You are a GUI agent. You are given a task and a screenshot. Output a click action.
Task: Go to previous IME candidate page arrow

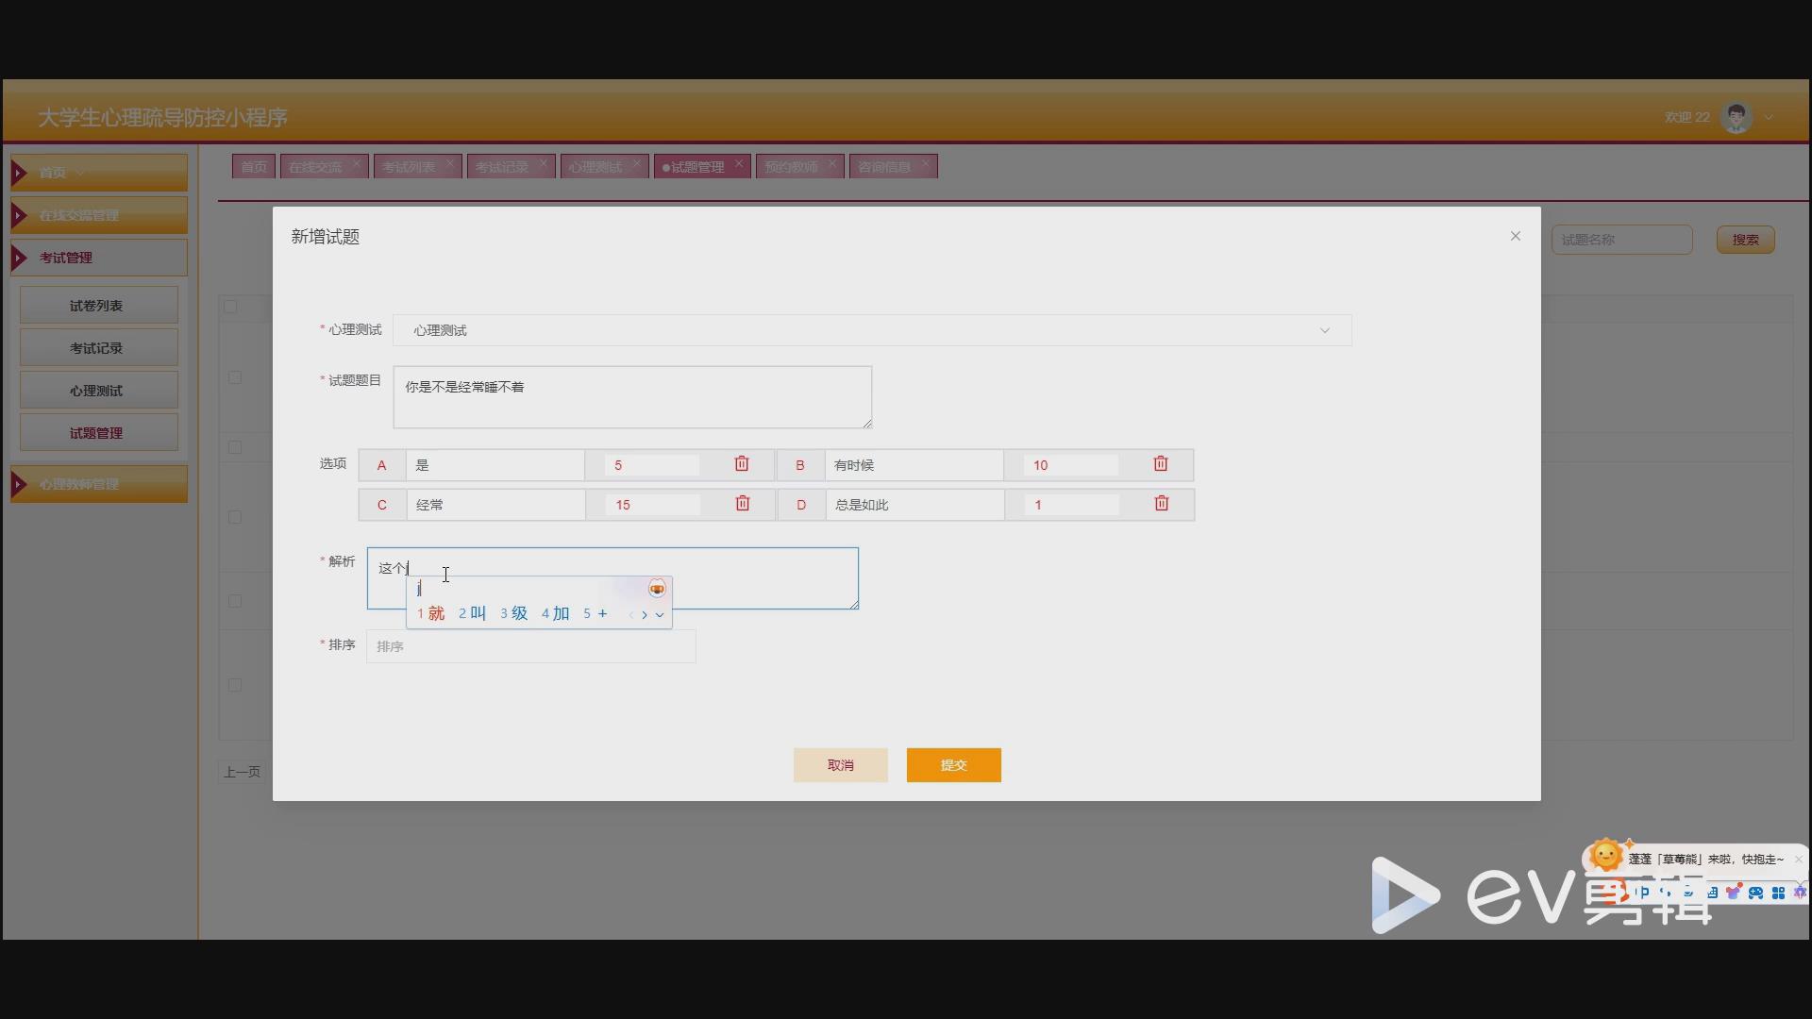(x=630, y=614)
